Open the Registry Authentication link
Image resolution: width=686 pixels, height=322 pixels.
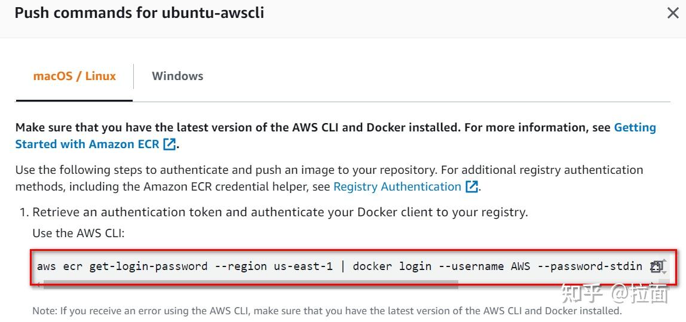(397, 186)
